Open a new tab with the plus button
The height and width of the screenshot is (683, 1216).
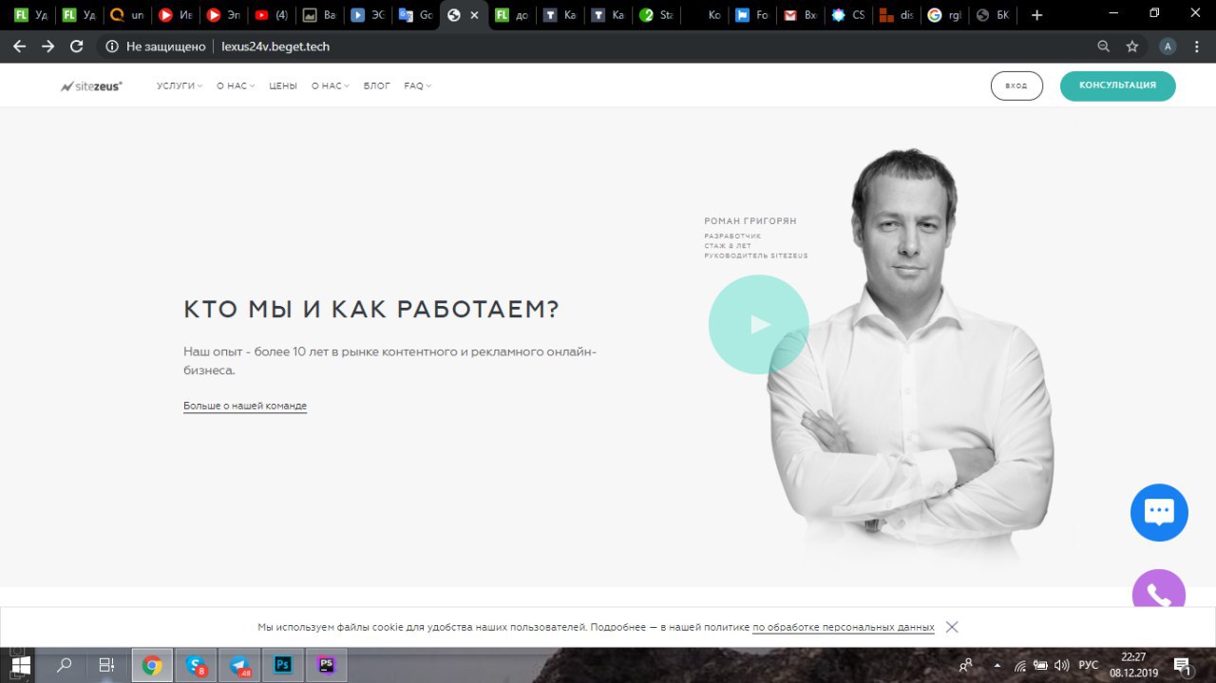[x=1036, y=15]
